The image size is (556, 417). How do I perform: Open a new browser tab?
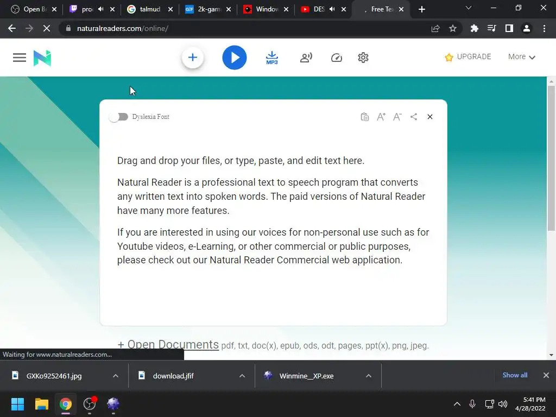tap(421, 9)
